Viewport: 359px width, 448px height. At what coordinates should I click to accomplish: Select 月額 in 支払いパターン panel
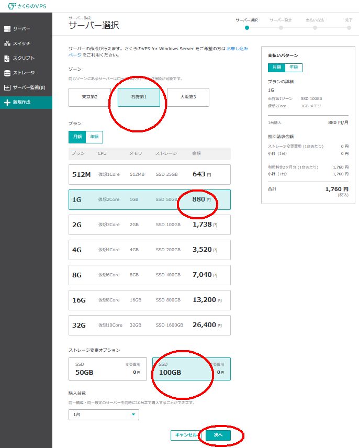coord(276,68)
